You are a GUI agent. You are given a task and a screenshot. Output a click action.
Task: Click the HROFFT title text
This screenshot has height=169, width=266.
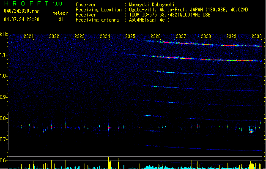click(26, 3)
